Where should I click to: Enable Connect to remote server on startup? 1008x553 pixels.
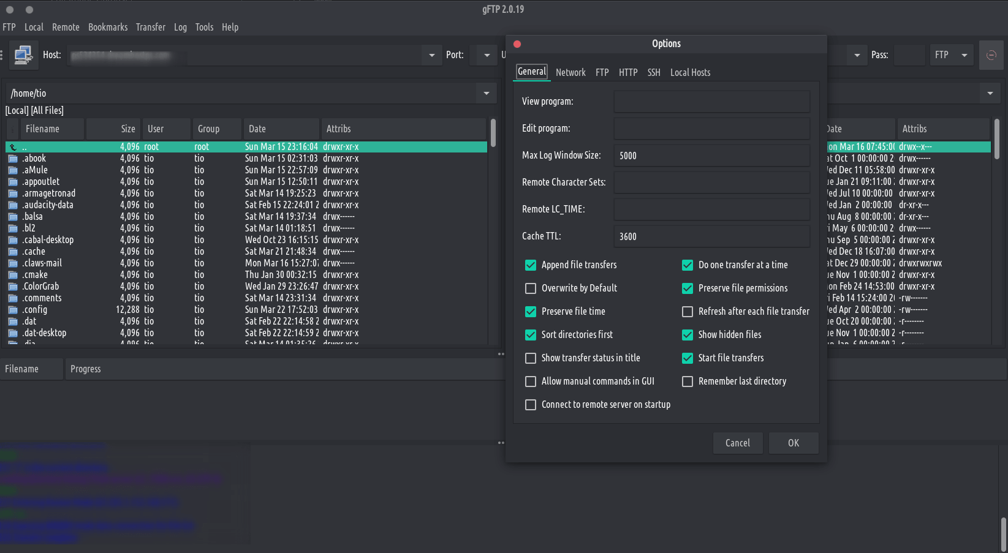pyautogui.click(x=531, y=405)
